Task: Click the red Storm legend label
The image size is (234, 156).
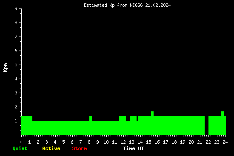Action: 80,148
